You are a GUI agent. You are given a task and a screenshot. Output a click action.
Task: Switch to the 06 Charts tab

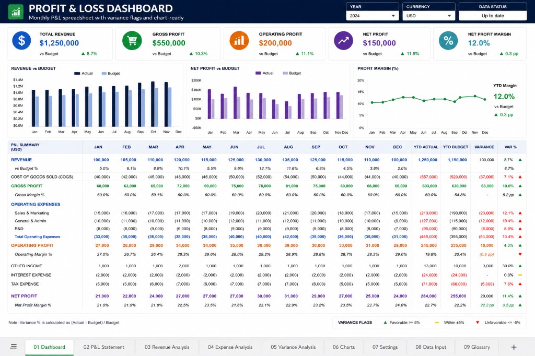click(344, 347)
